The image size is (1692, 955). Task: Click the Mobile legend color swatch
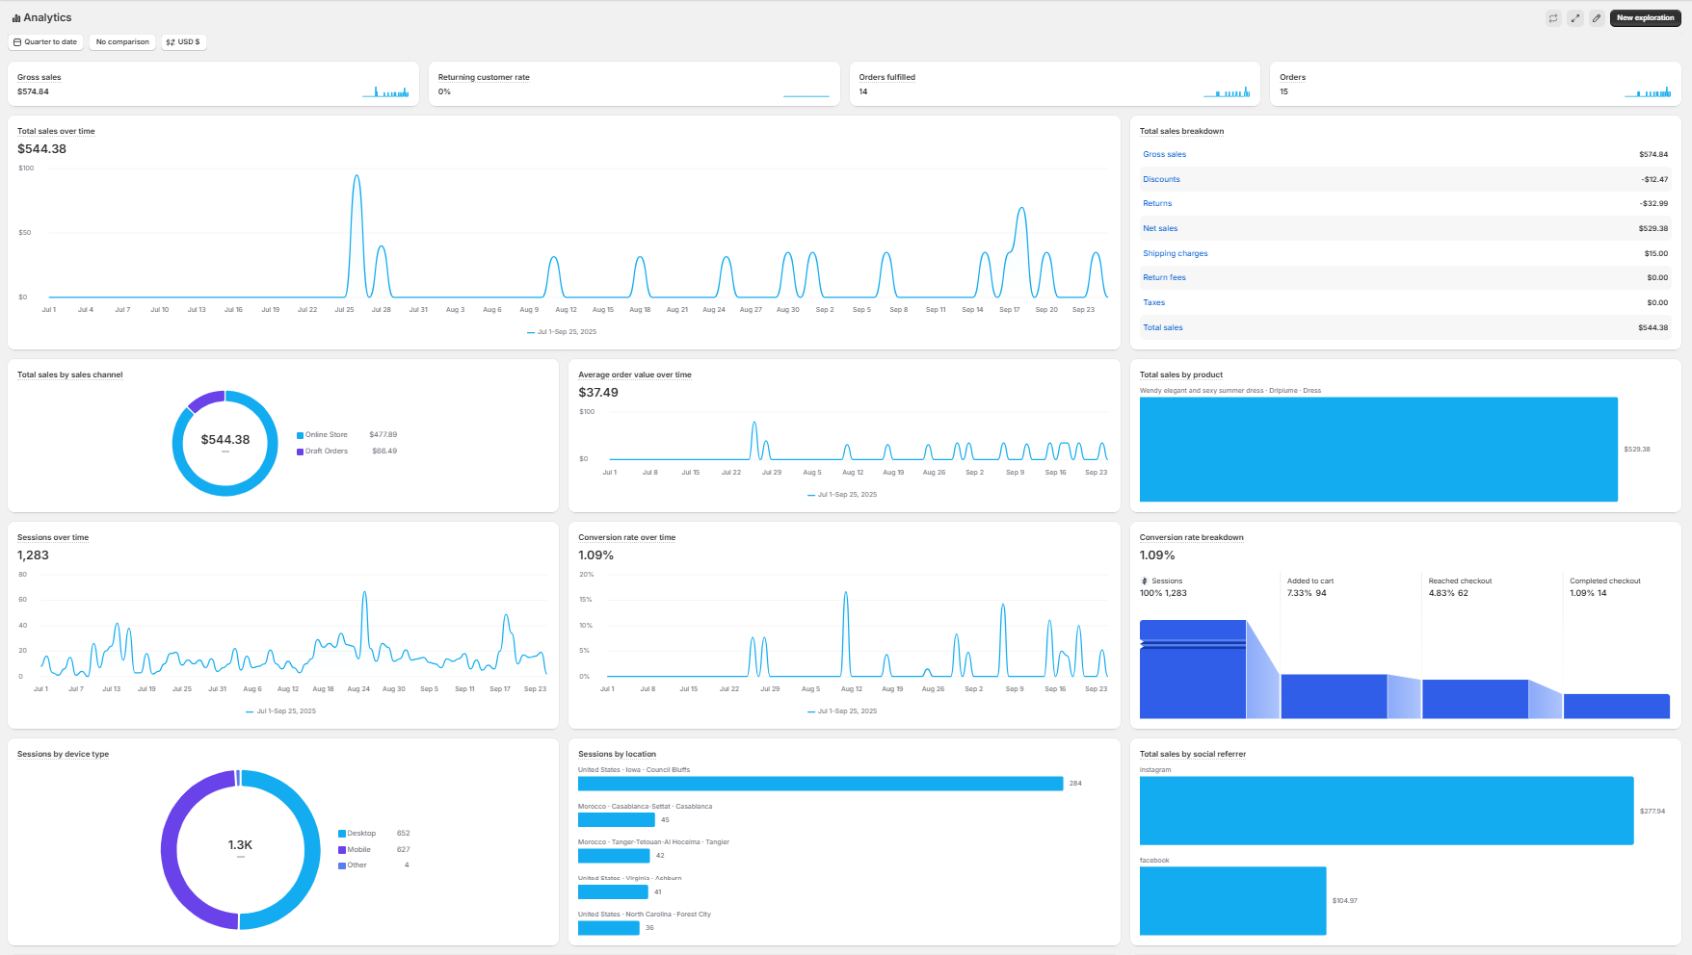pos(342,850)
